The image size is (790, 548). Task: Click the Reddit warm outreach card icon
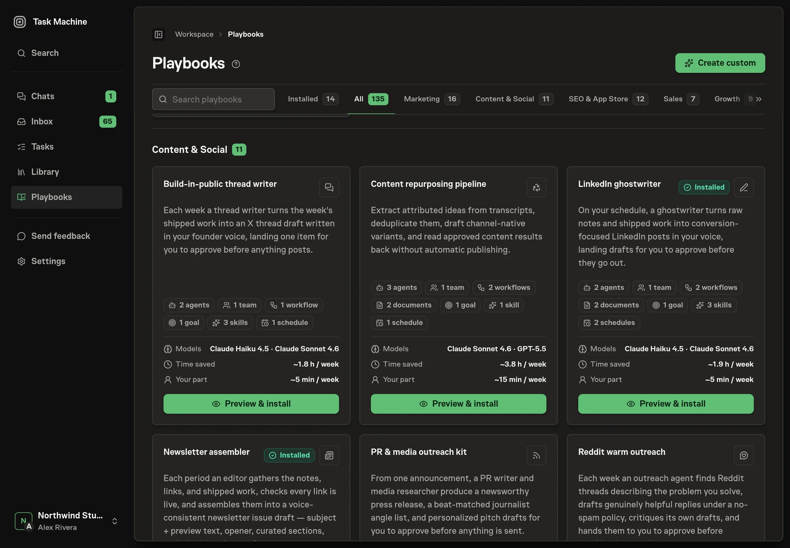coord(744,455)
